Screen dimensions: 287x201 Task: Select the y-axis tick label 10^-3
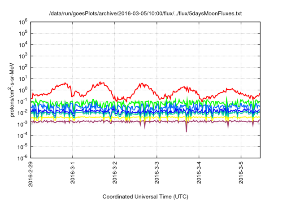point(22,124)
